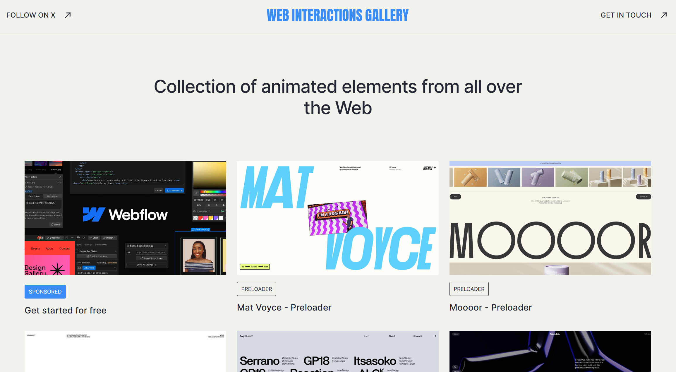Open the Get started for free link
The image size is (676, 372).
pos(66,310)
